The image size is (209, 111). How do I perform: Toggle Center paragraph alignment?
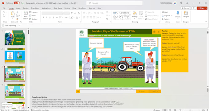87,18
